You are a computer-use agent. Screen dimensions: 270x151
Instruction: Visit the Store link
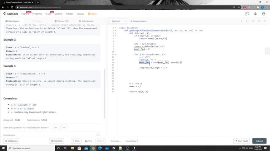pos(92,14)
